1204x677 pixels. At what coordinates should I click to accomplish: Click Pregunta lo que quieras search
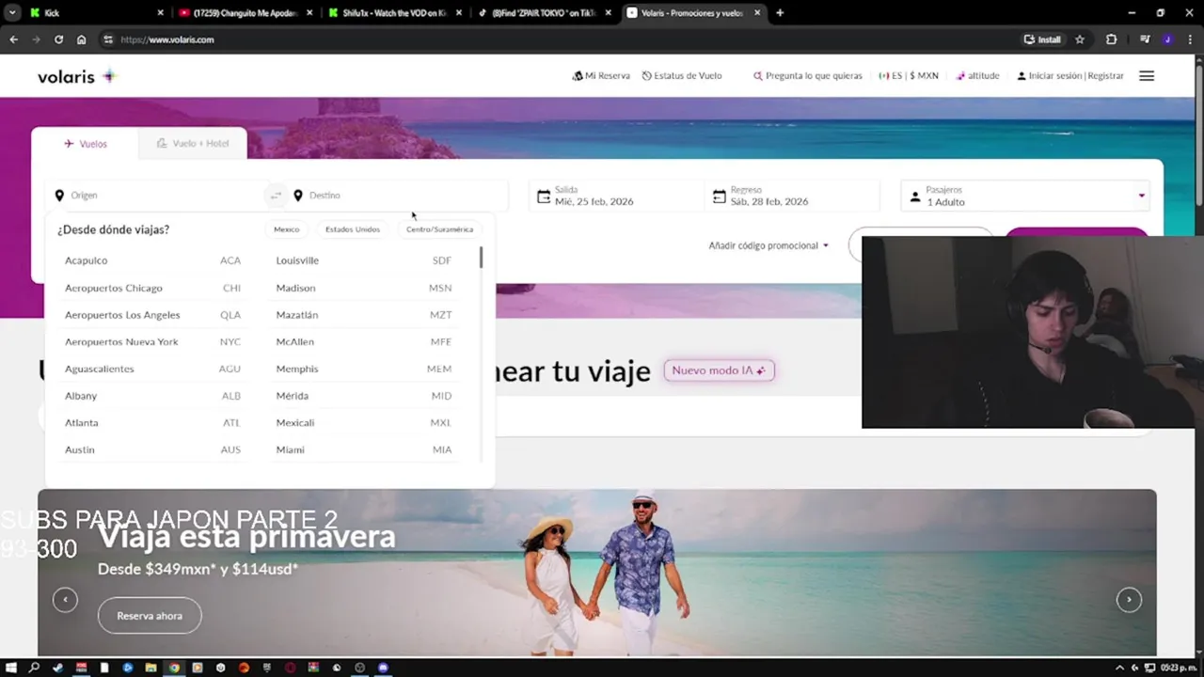click(807, 76)
